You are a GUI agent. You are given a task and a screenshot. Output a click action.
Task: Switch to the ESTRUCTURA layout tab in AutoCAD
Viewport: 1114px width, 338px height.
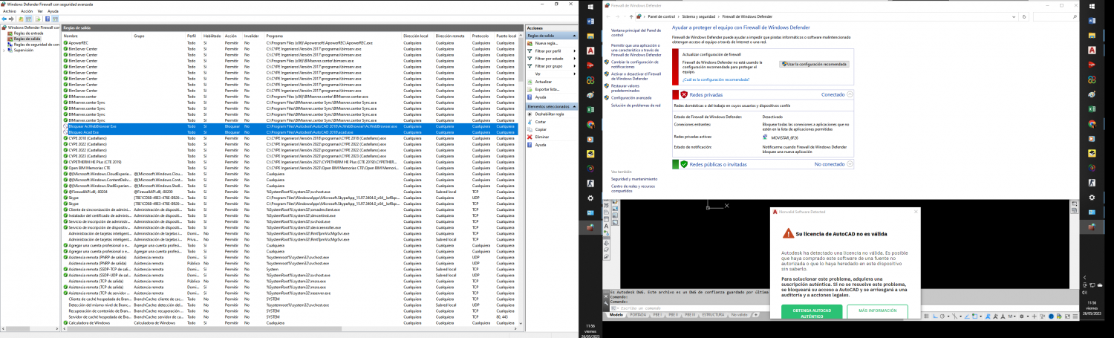click(713, 315)
